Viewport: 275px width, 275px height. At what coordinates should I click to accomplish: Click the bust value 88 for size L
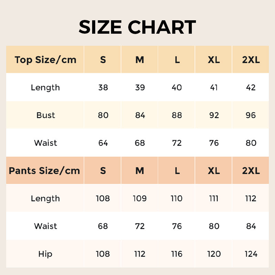point(177,115)
